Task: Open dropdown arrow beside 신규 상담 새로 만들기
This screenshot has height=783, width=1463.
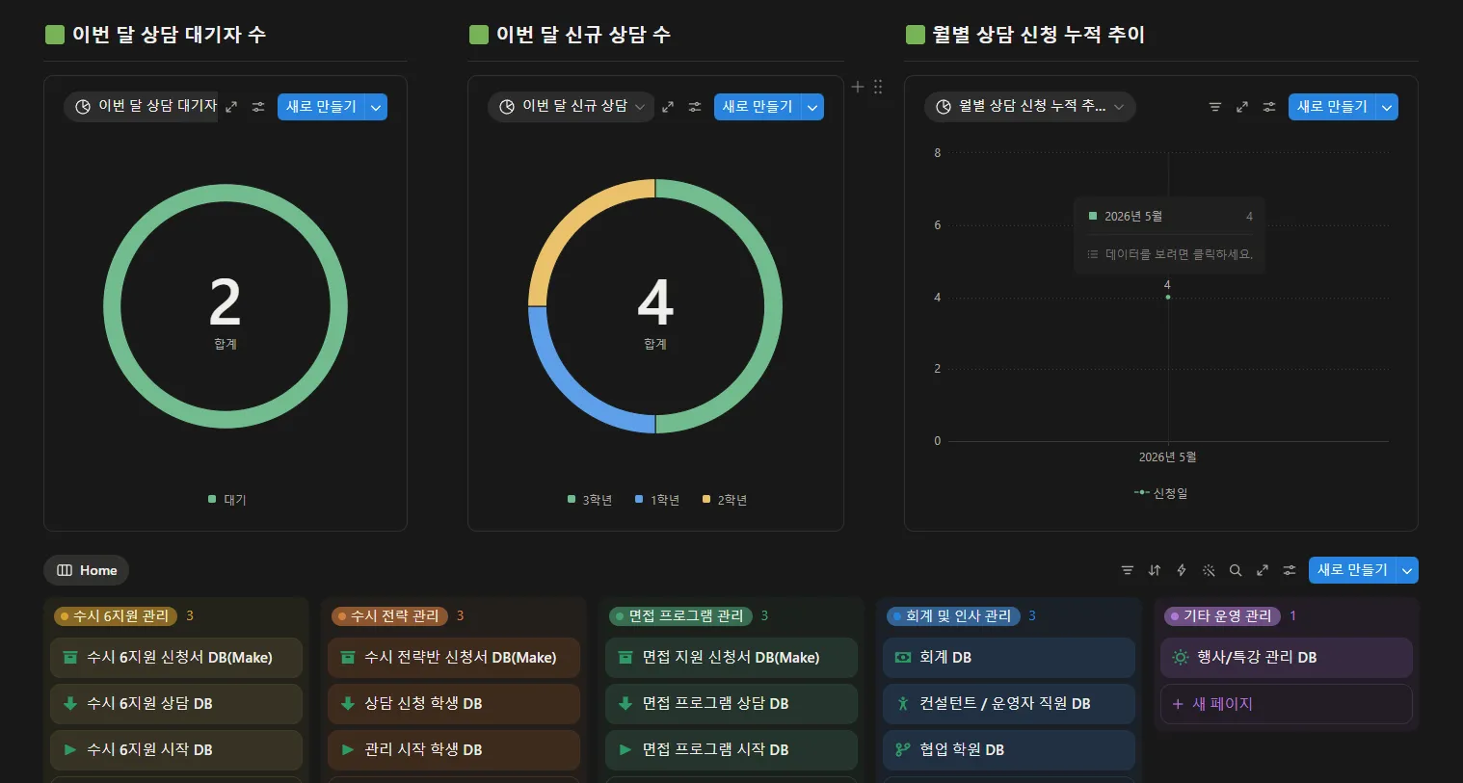Action: [x=813, y=107]
